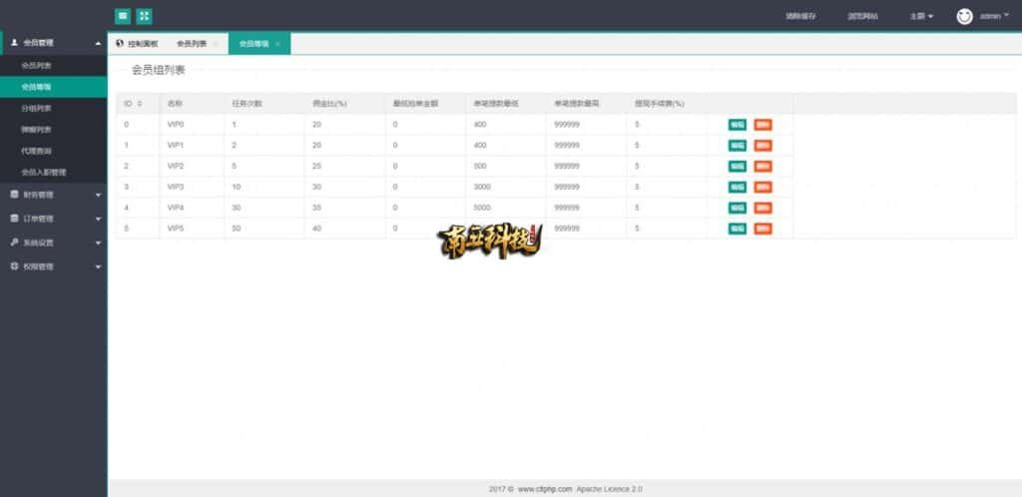Close the 会员等级 tab with its X
This screenshot has height=497, width=1022.
point(277,44)
